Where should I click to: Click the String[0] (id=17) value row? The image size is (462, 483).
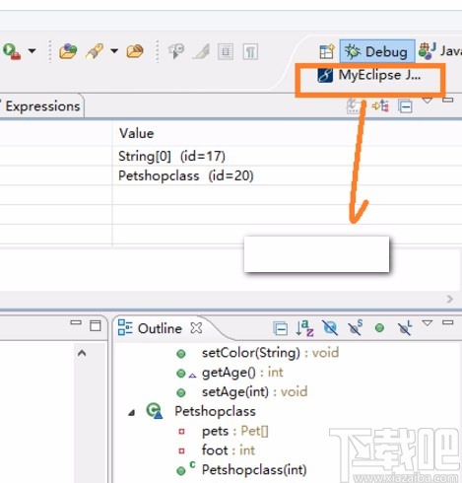[x=287, y=156]
